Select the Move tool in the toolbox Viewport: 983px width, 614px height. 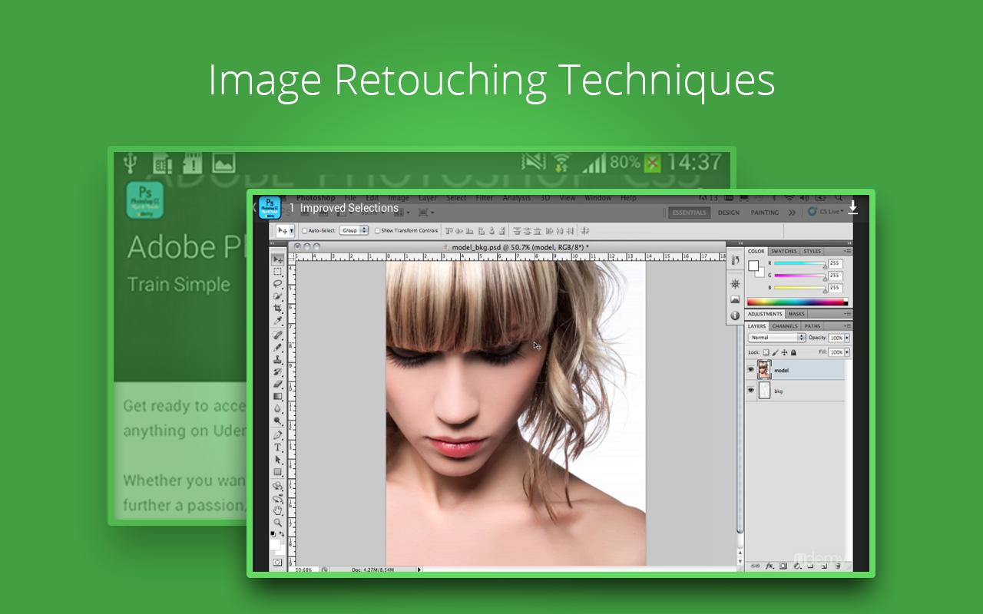277,259
